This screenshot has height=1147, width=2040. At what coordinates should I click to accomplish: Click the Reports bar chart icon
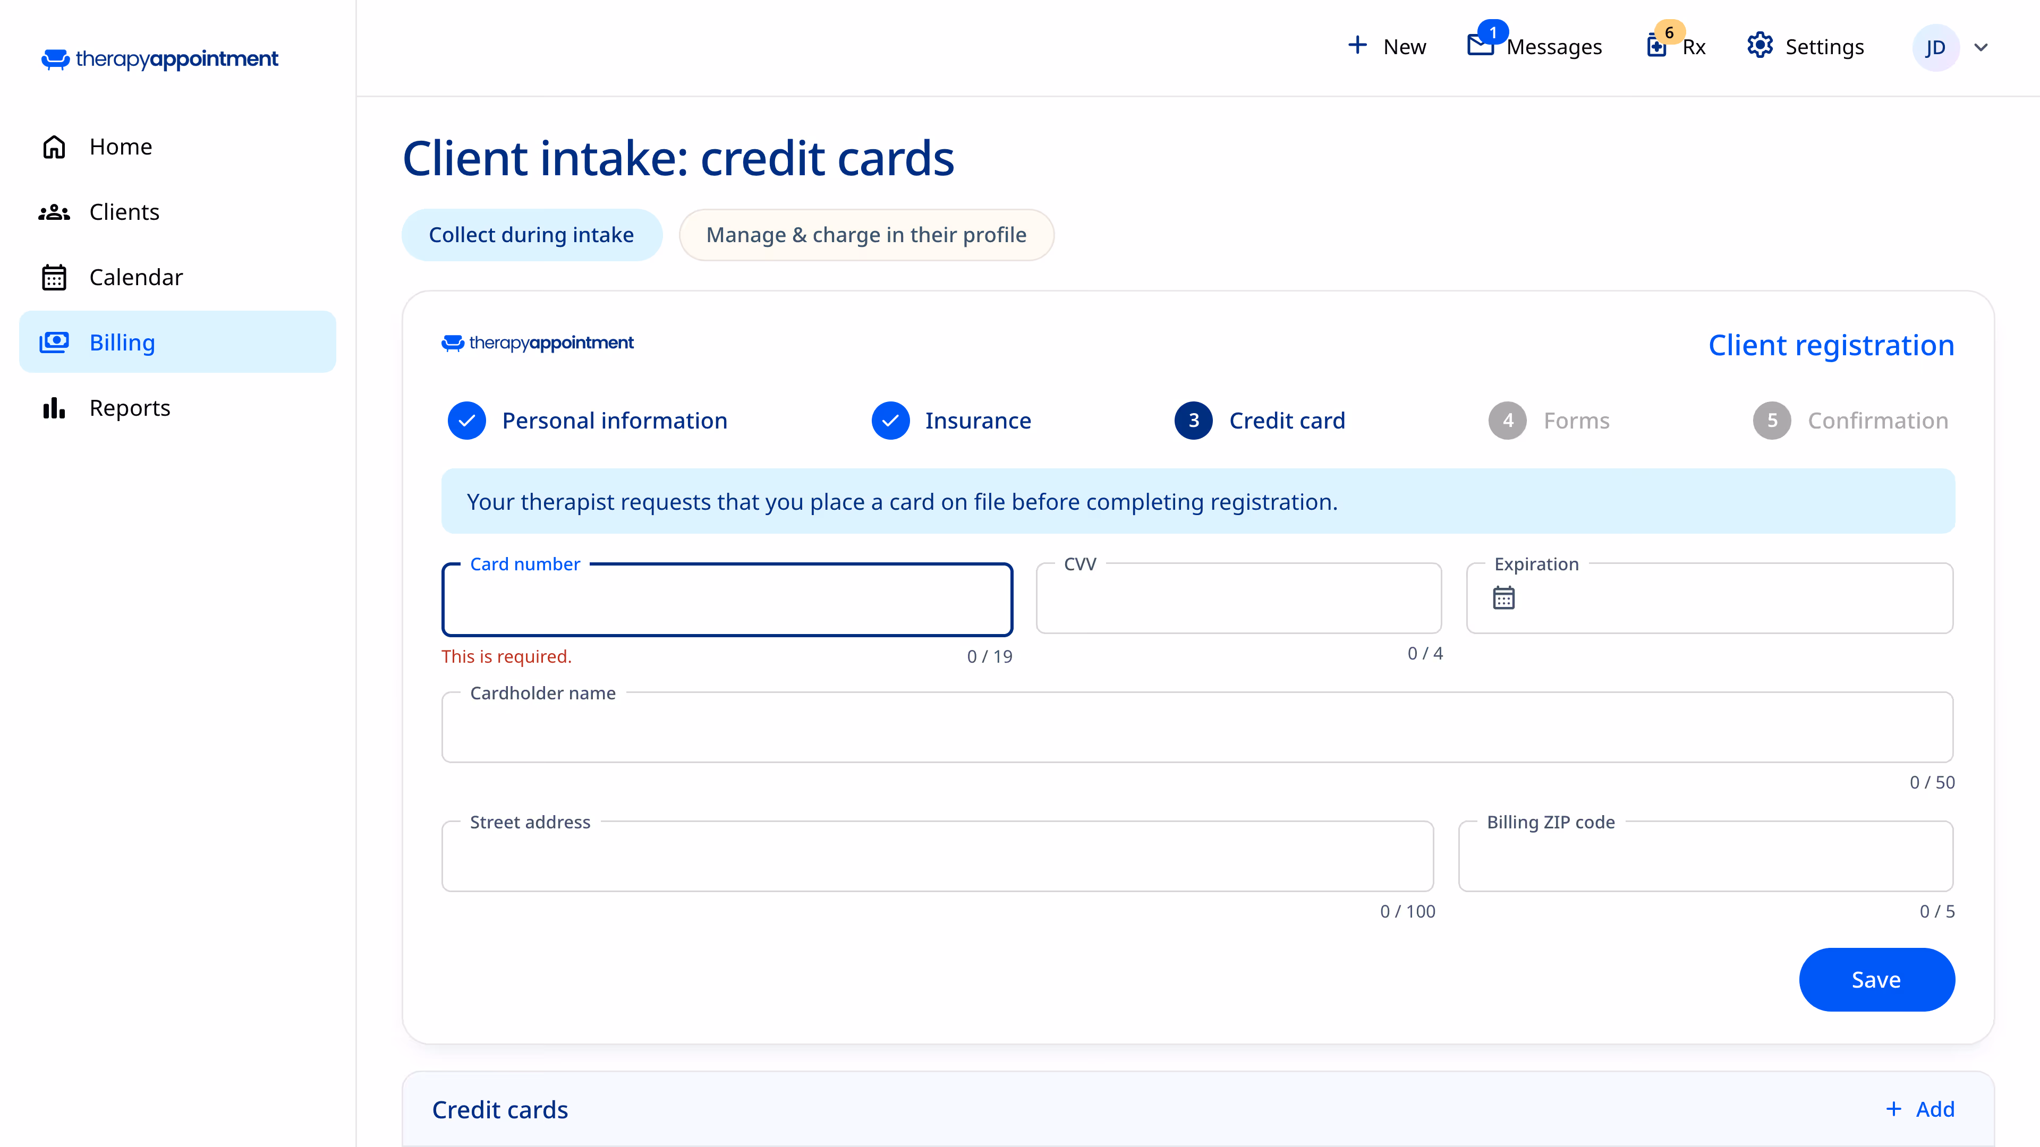[54, 408]
